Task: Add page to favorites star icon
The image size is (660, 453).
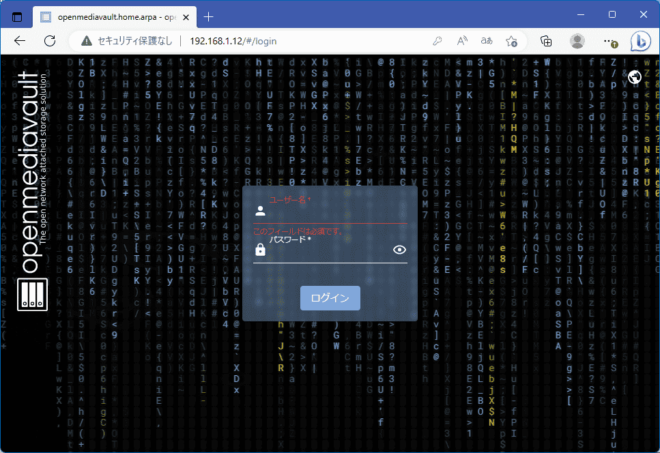Action: pos(511,41)
